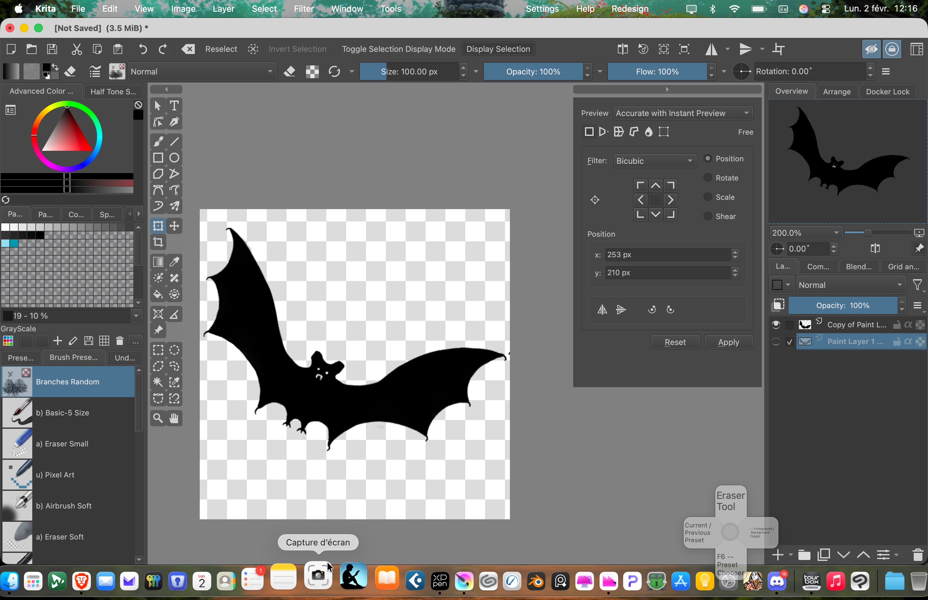
Task: Select the Airbrush Soft brush preset
Action: 64,506
